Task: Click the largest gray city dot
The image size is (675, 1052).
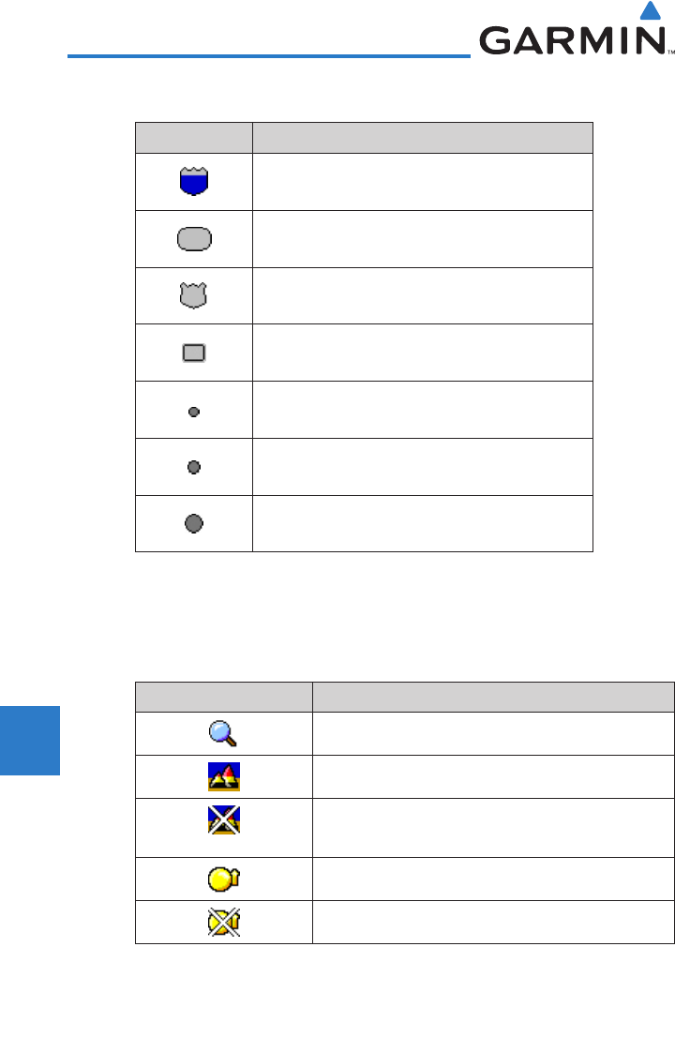Action: click(x=194, y=523)
